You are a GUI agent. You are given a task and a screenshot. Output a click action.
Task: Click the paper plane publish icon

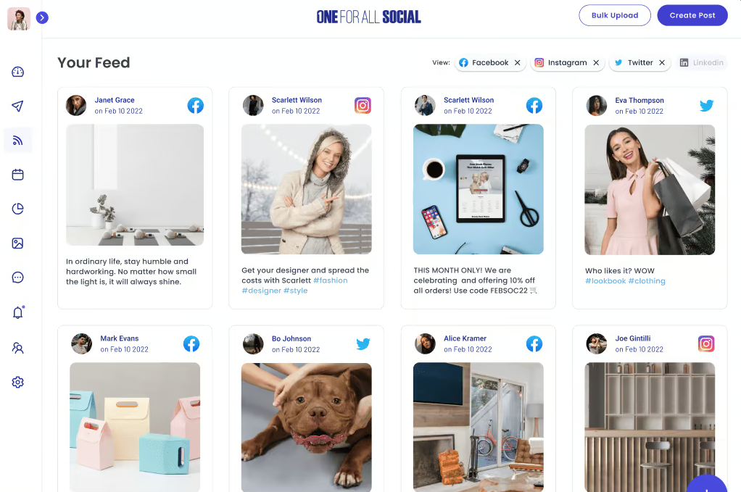point(18,106)
